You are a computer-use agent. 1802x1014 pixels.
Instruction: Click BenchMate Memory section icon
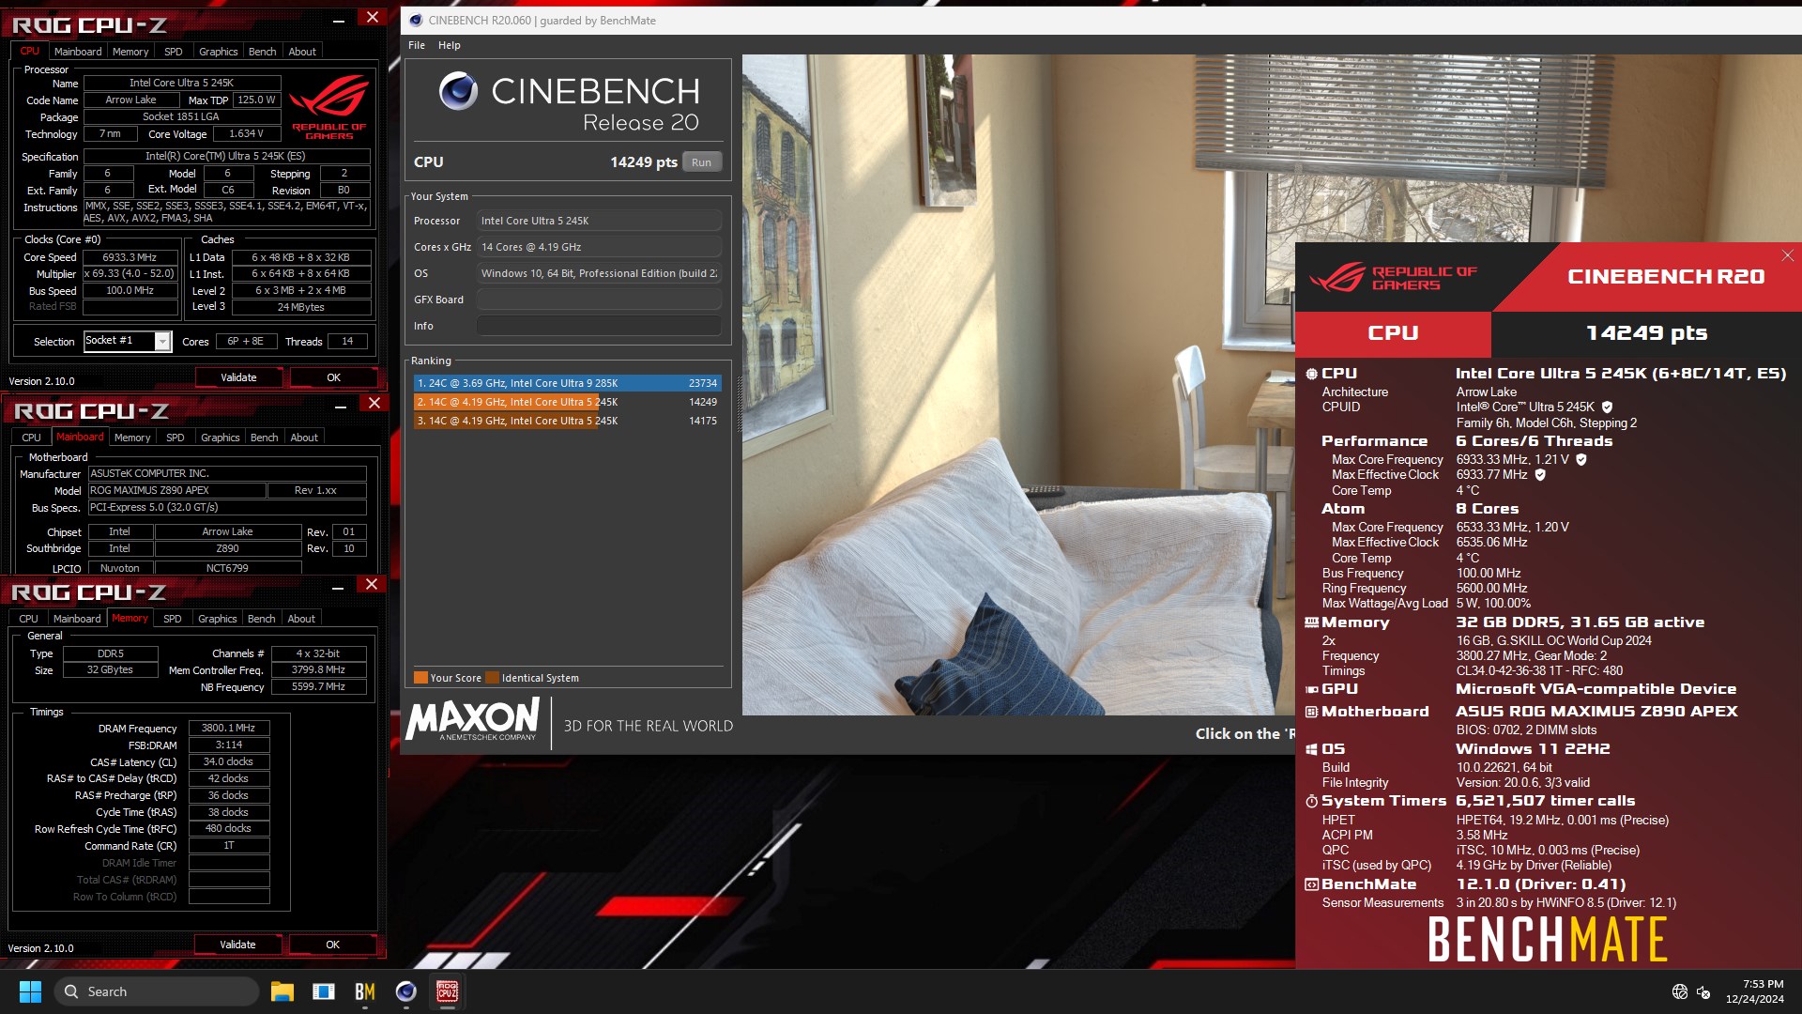1312,622
